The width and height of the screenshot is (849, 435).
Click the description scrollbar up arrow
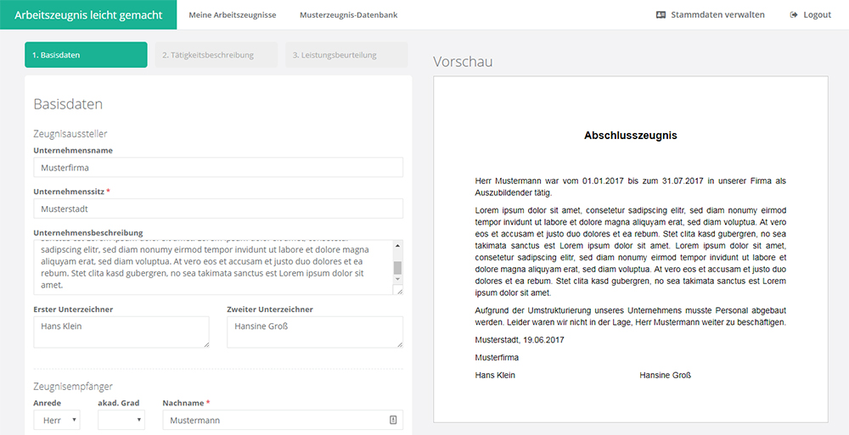(398, 246)
